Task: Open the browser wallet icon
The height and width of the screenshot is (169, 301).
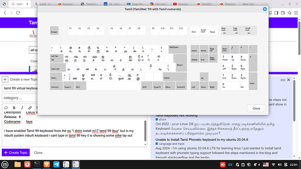Action: 283,13
